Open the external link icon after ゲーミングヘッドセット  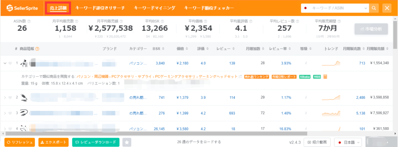point(240,77)
